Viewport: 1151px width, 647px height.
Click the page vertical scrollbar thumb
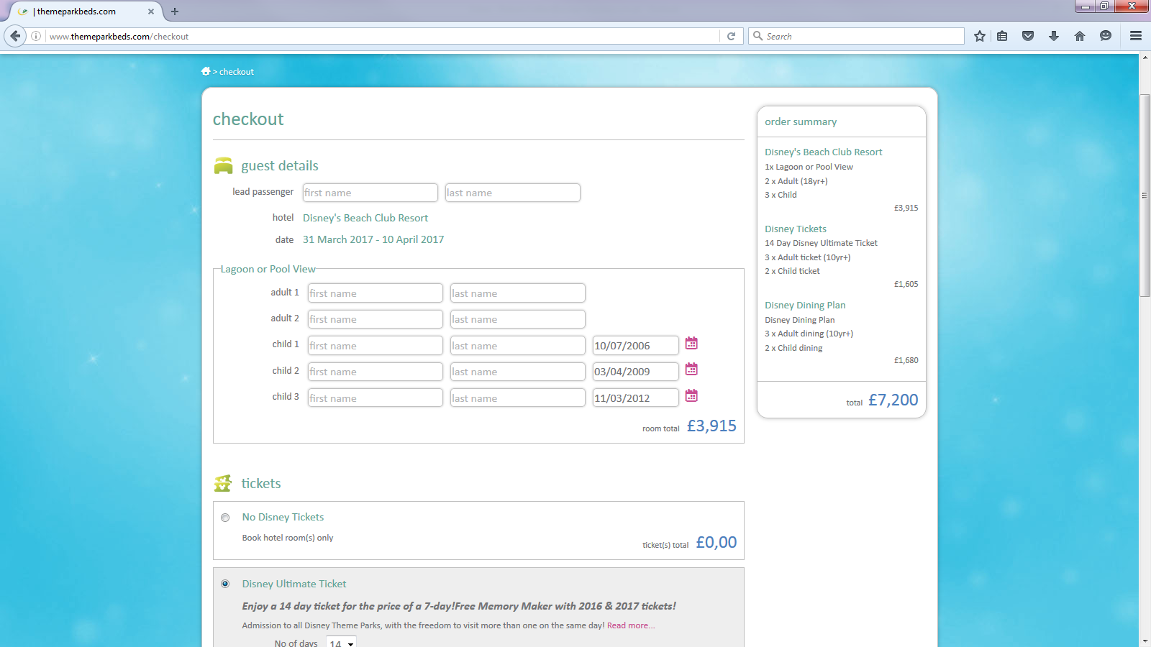[x=1145, y=195]
